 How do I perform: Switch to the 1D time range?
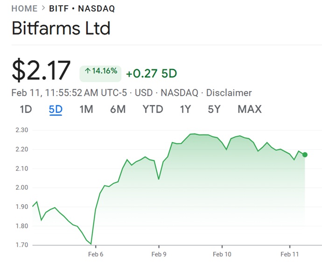point(26,109)
